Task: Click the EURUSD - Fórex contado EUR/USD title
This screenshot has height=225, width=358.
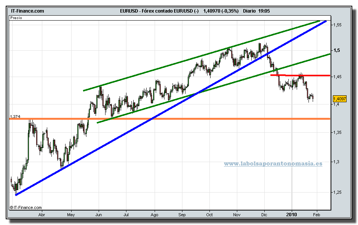Action: tap(159, 11)
